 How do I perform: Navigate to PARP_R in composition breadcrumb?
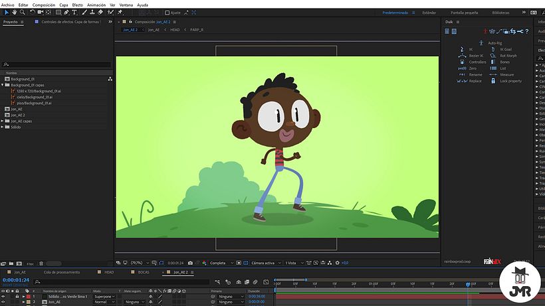(x=197, y=30)
